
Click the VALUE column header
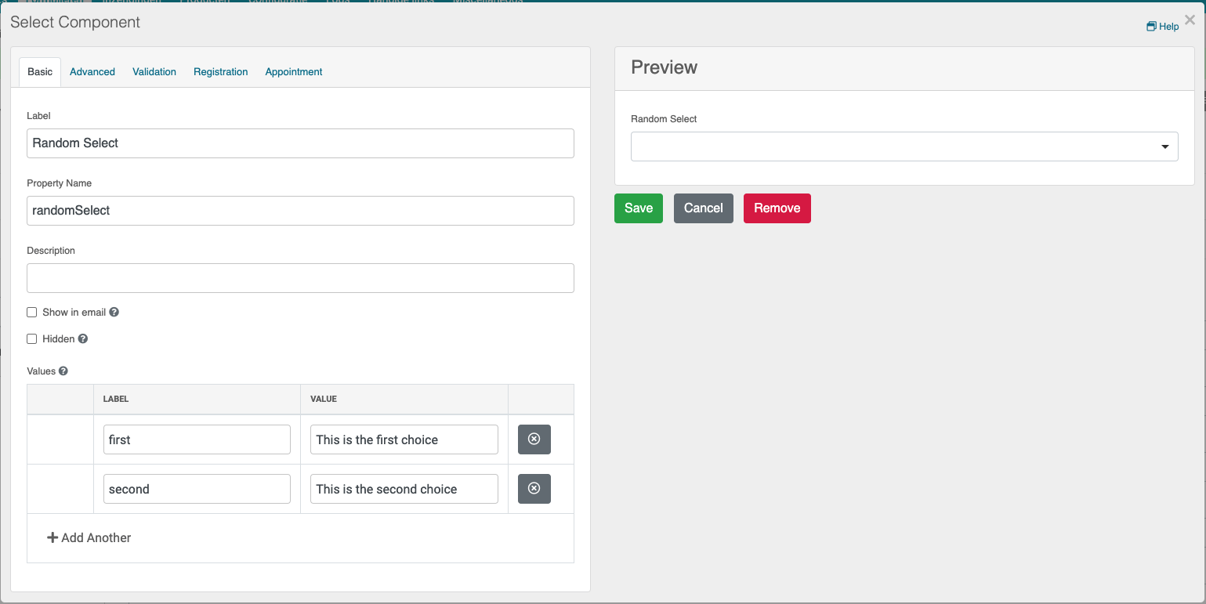pyautogui.click(x=324, y=399)
